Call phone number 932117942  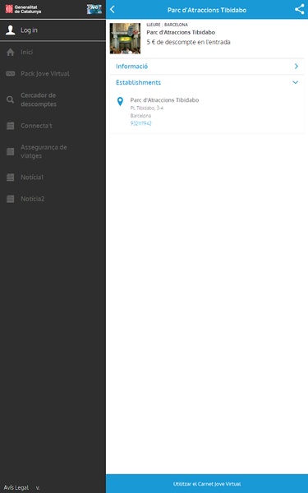(x=140, y=123)
